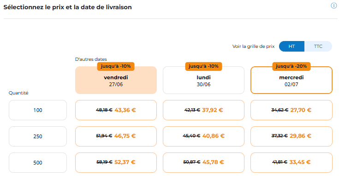Switch price grid to TTC
This screenshot has height=176, width=339.
point(318,46)
